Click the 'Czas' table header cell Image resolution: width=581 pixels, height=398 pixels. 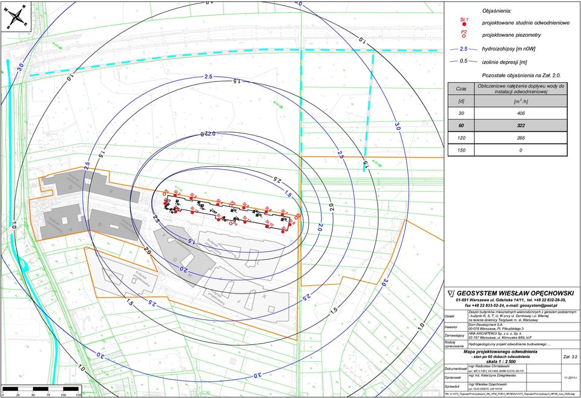coord(461,89)
